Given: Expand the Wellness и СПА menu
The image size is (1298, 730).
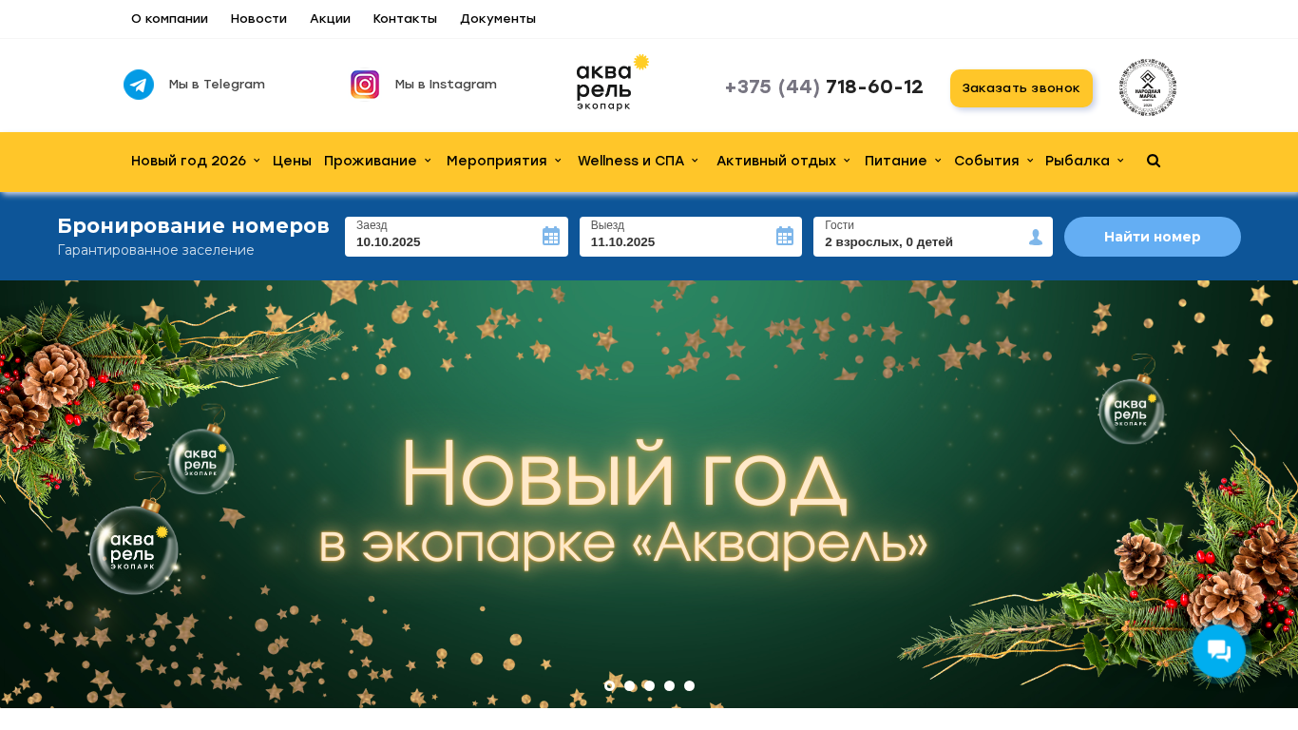Looking at the screenshot, I should click(x=639, y=161).
